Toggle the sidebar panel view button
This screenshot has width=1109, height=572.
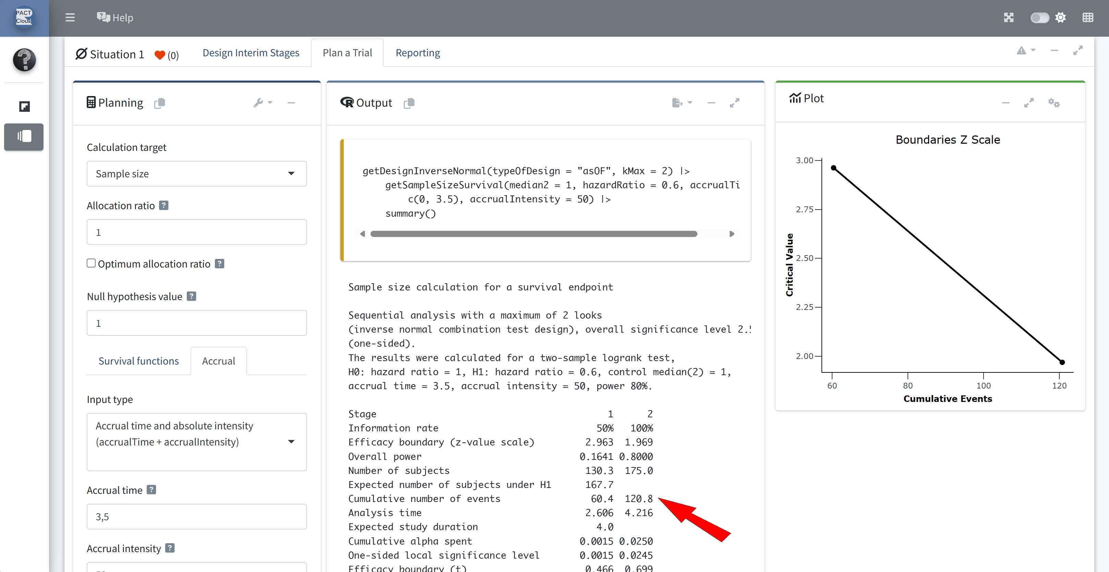tap(24, 136)
